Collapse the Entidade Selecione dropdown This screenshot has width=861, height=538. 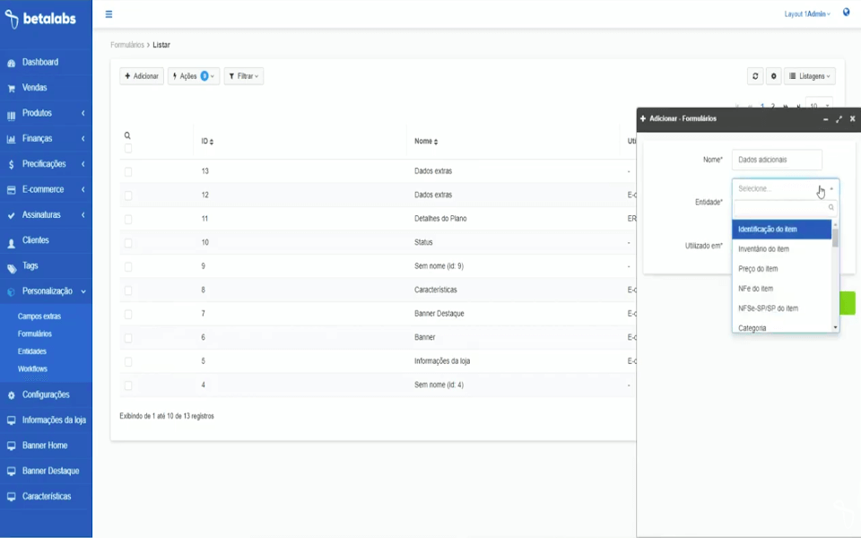786,188
